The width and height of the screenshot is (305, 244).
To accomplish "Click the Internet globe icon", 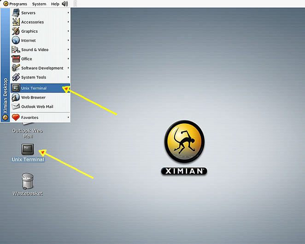I will (x=16, y=41).
